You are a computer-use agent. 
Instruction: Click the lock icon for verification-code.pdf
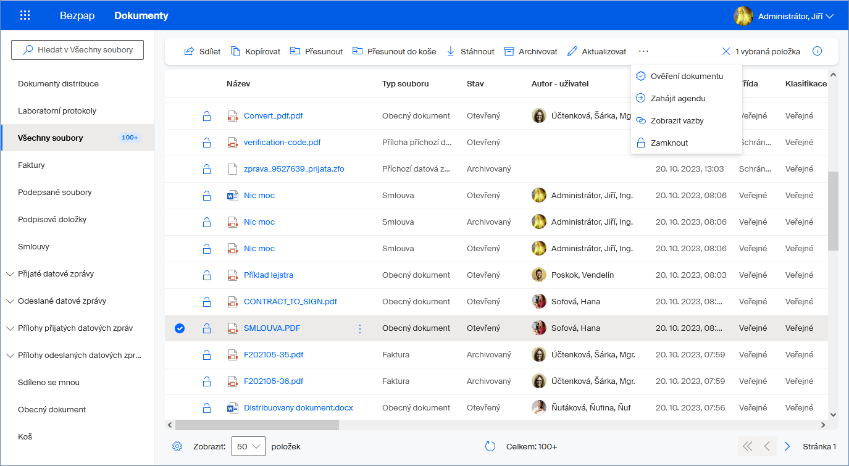point(207,142)
